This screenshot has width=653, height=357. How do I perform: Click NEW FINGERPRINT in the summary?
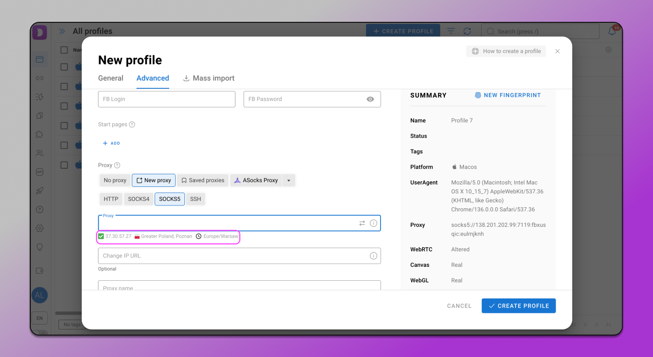(x=508, y=95)
